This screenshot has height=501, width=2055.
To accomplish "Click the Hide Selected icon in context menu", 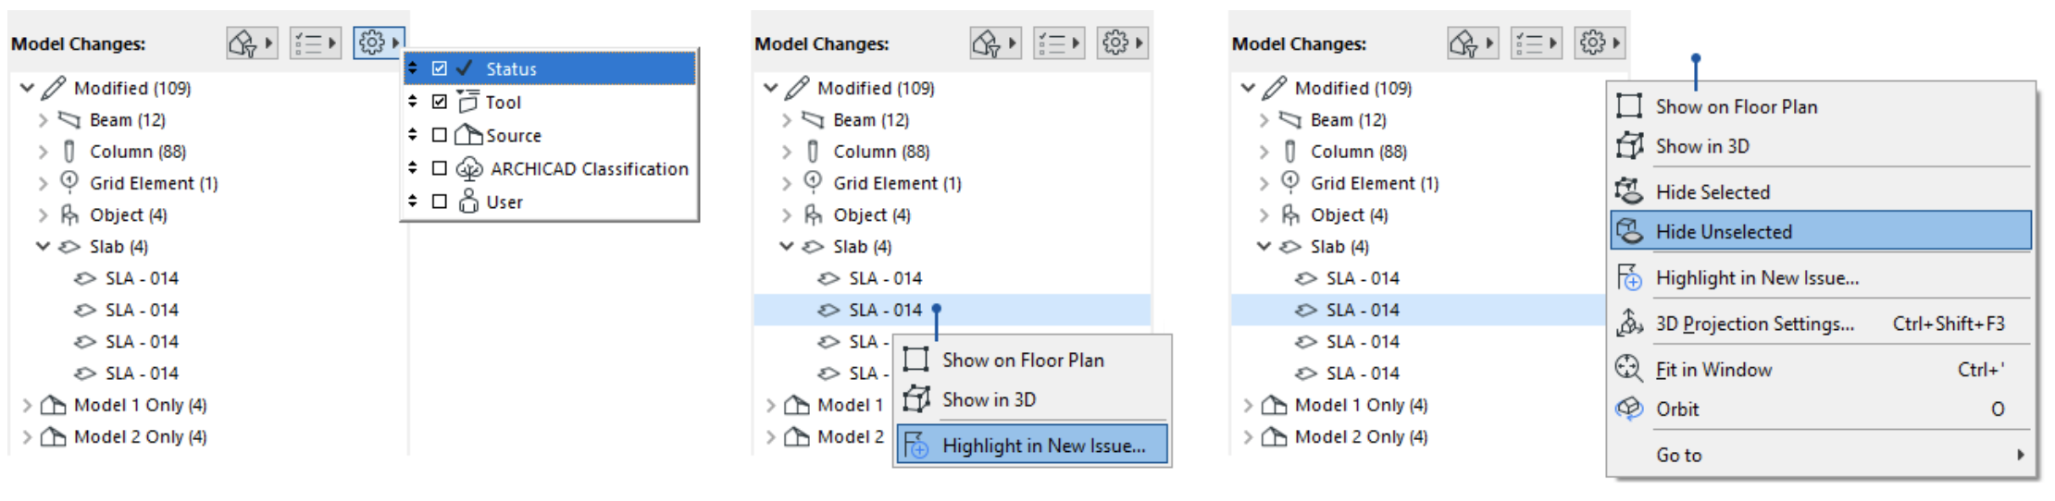I will pyautogui.click(x=1629, y=191).
